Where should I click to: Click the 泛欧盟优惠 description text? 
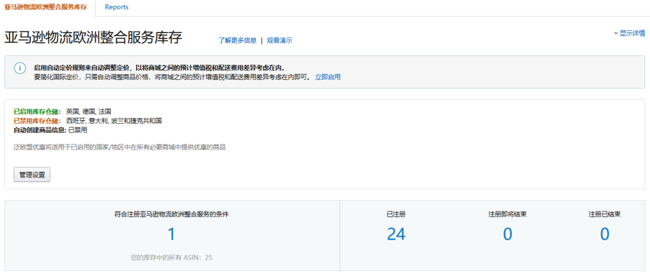point(119,147)
